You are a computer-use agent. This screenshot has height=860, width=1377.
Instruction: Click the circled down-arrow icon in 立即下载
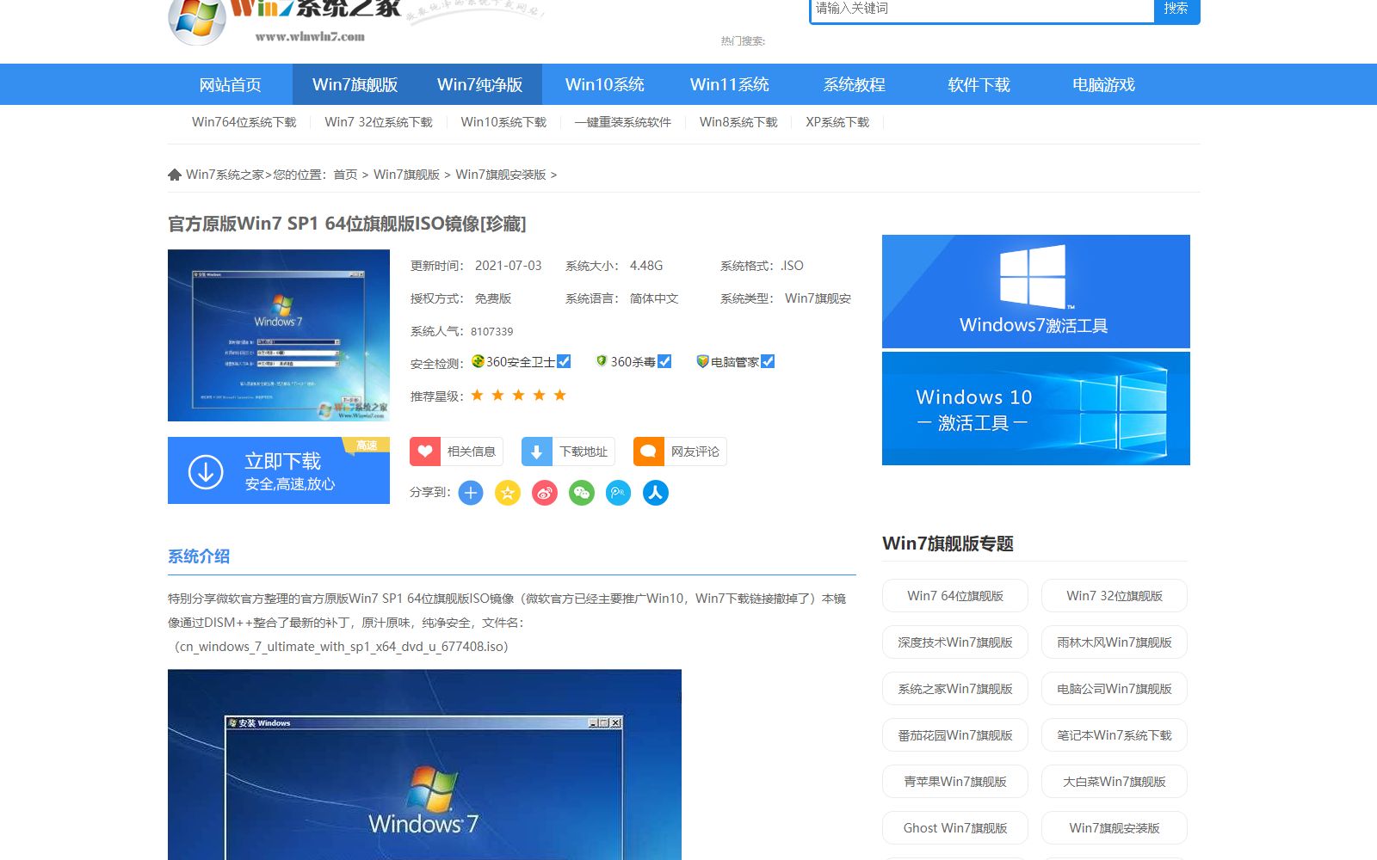click(x=206, y=471)
